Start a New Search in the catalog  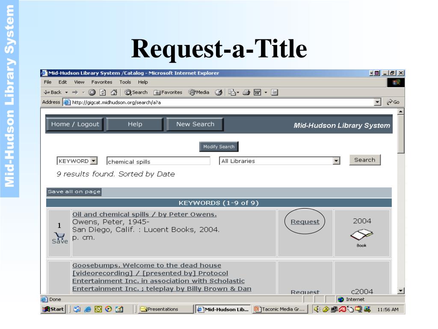195,124
